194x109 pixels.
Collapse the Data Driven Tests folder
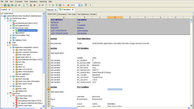[11, 28]
